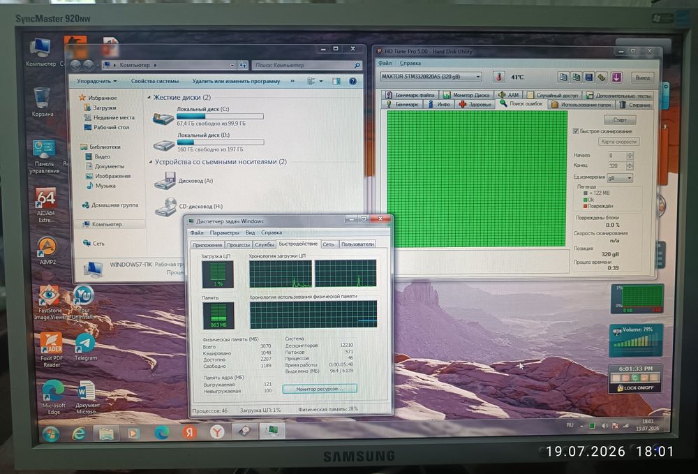Open the Ед.измерения gB unit dropdown
Viewport: 698px width, 474px height.
[620, 177]
